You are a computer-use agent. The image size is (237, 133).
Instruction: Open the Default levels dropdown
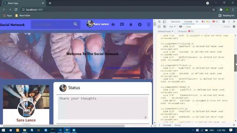[165, 31]
